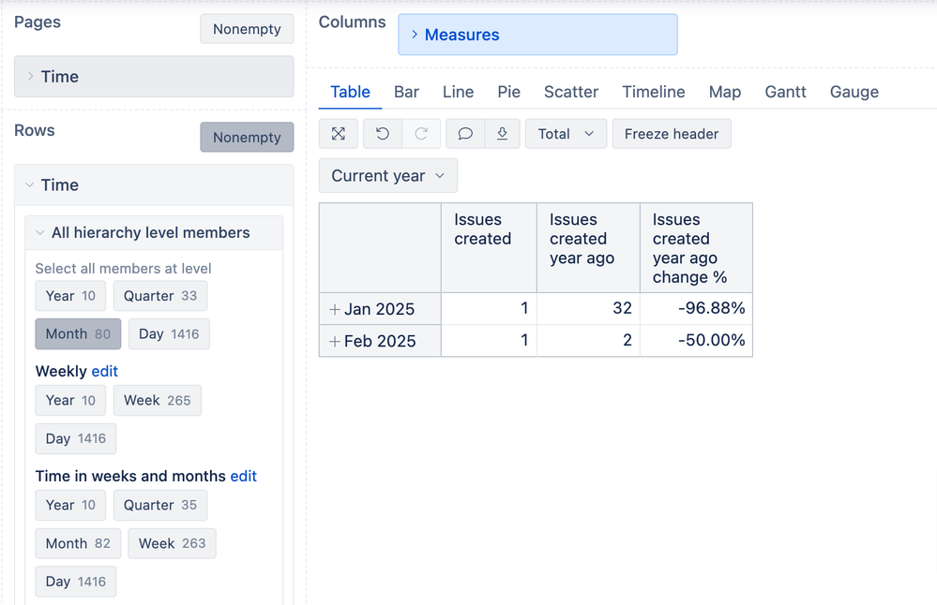This screenshot has height=605, width=937.
Task: Click the Issues created column header
Action: tap(489, 247)
